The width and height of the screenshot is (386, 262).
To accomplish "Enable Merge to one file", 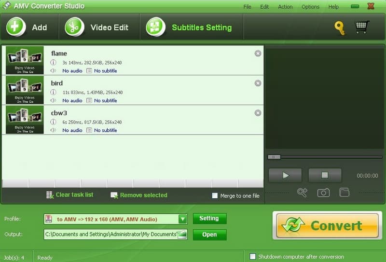I will pyautogui.click(x=215, y=196).
